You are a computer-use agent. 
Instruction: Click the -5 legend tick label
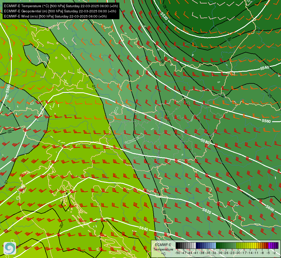pos(268,253)
